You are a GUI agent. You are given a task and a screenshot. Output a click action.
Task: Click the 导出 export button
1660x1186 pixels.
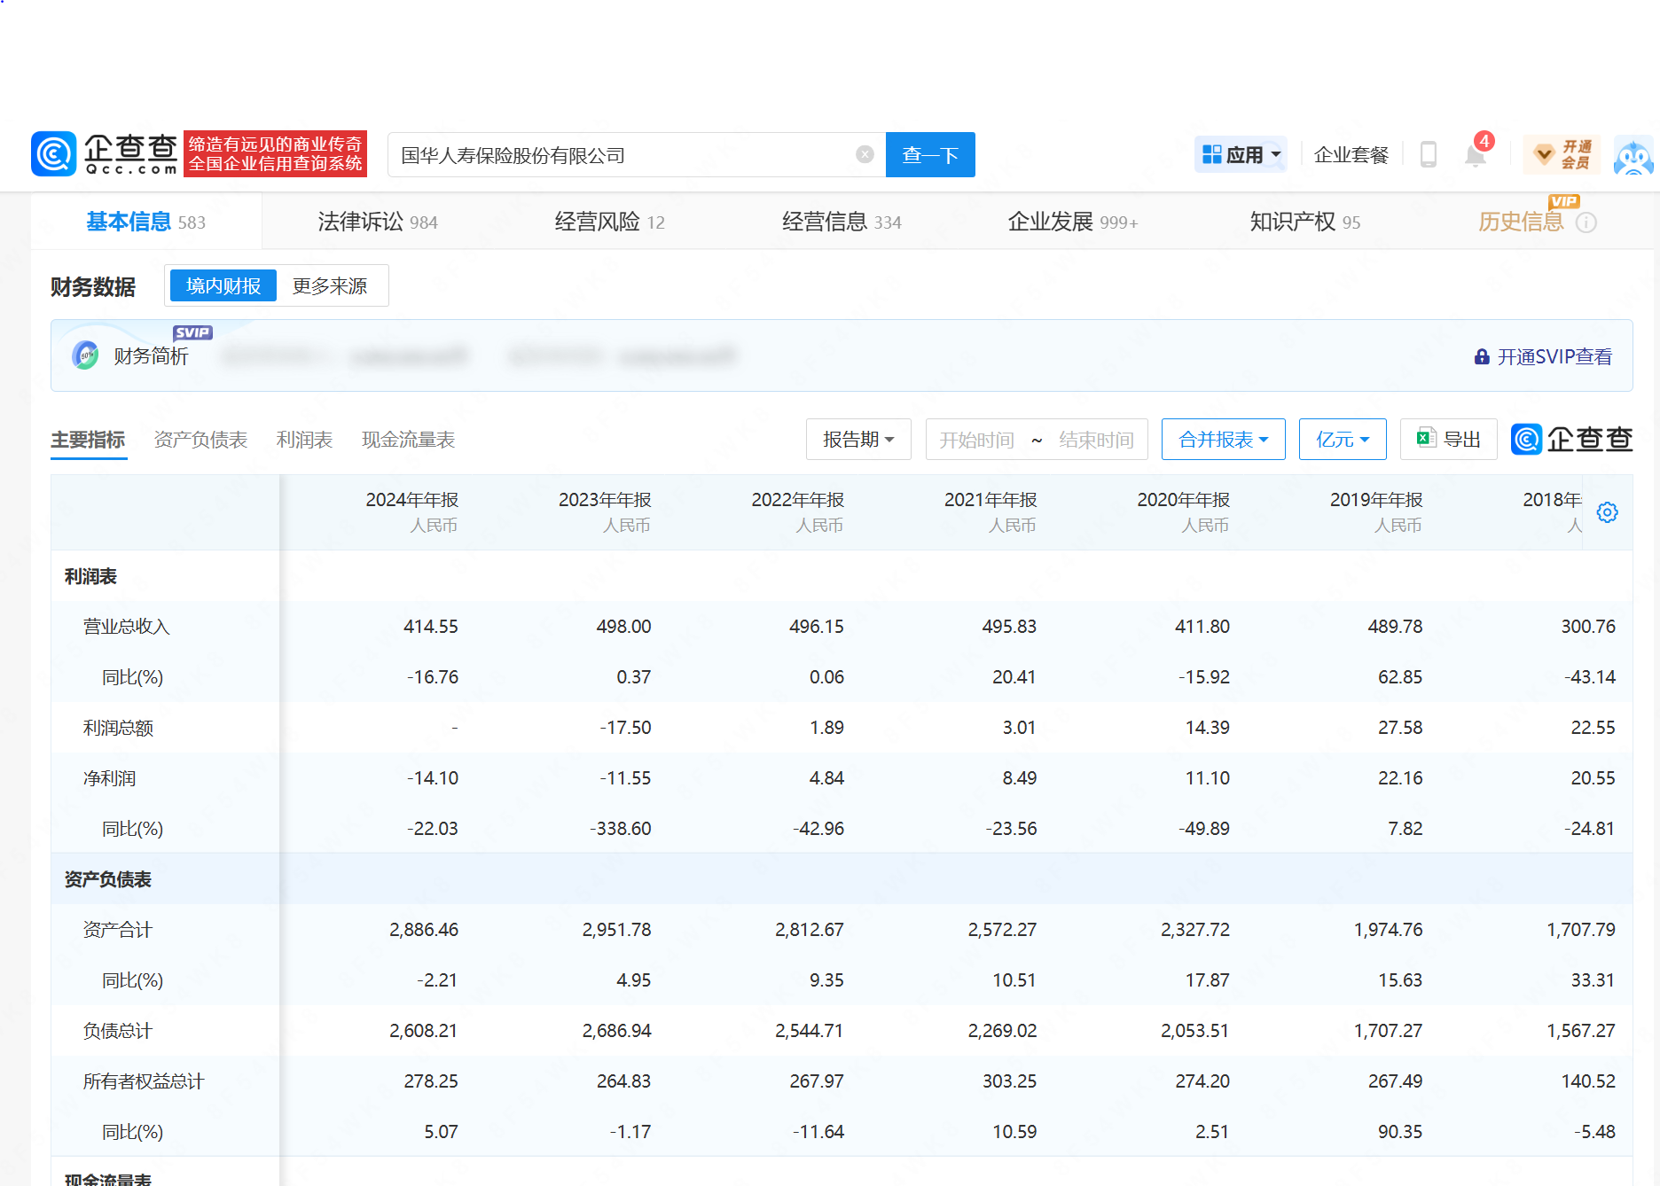(1448, 439)
